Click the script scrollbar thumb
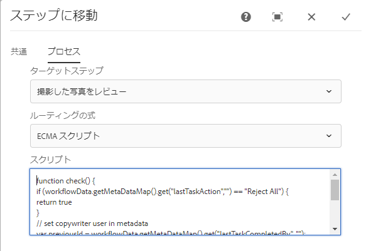 335,190
